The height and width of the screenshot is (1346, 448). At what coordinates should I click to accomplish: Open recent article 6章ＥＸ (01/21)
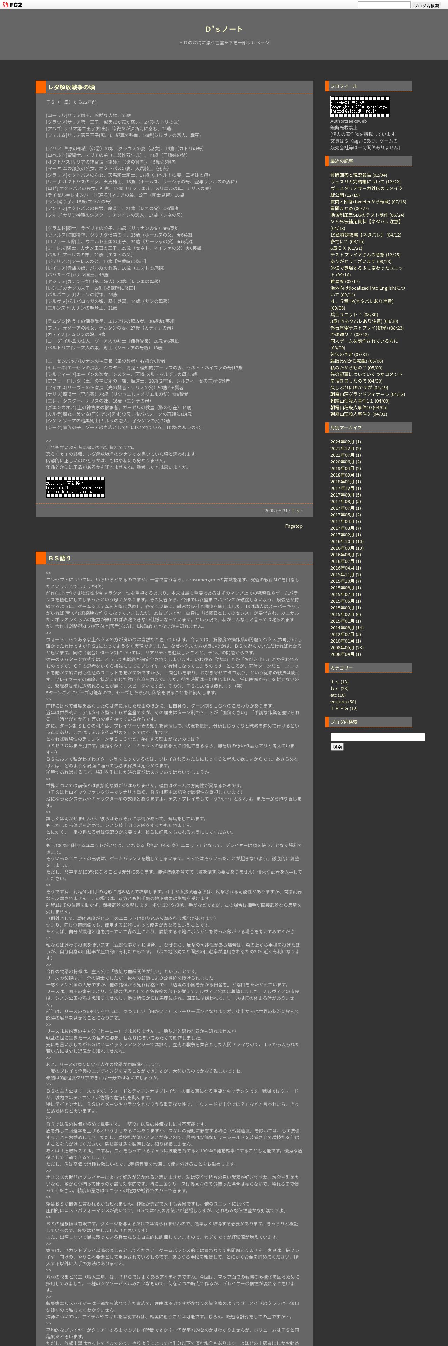[346, 248]
